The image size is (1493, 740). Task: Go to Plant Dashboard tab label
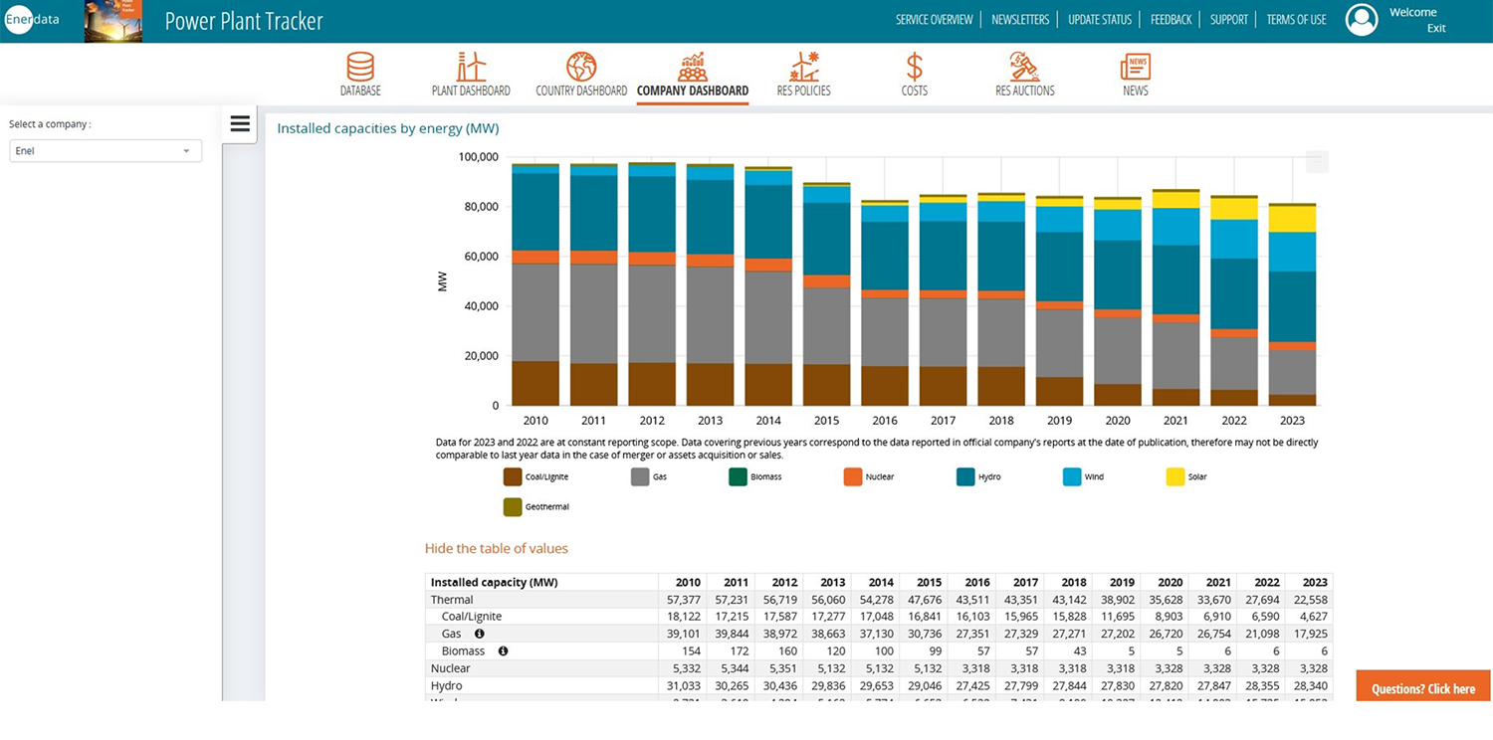click(x=471, y=91)
